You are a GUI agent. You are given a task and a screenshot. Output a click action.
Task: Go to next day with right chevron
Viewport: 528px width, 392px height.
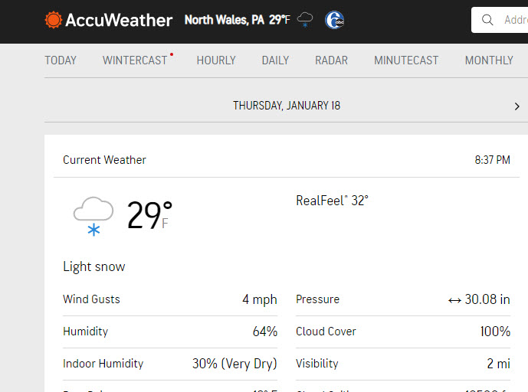517,106
